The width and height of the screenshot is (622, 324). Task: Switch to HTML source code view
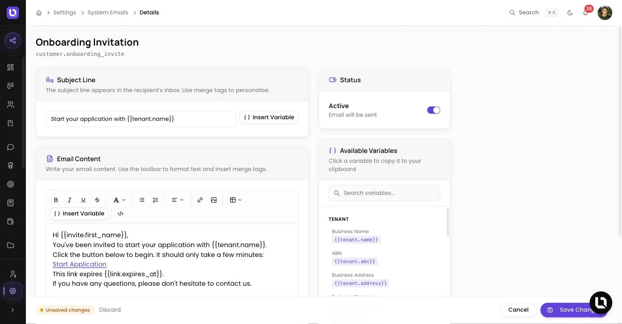coord(121,214)
